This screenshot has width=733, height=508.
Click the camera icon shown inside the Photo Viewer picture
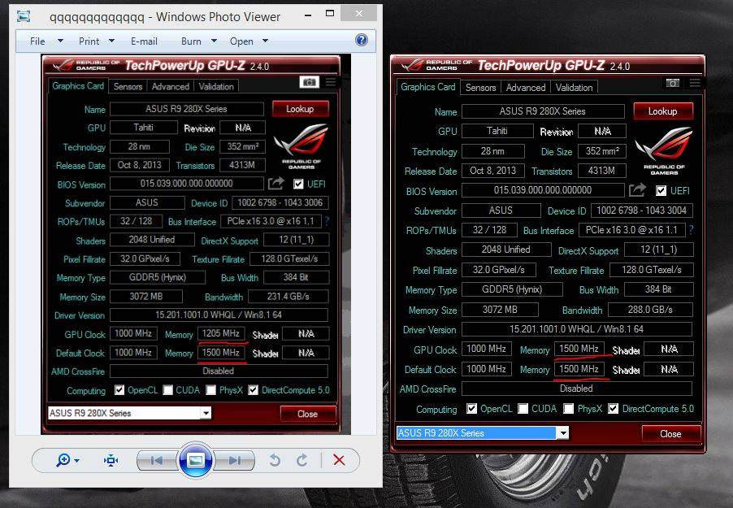coord(309,82)
